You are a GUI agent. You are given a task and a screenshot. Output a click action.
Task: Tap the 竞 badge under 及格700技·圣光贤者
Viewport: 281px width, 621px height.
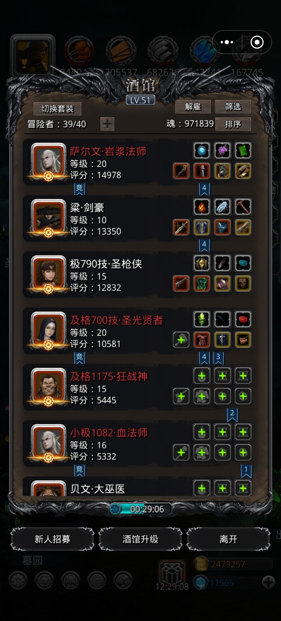point(79,357)
